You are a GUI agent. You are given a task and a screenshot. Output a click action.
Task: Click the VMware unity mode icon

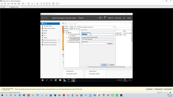click(x=49, y=4)
